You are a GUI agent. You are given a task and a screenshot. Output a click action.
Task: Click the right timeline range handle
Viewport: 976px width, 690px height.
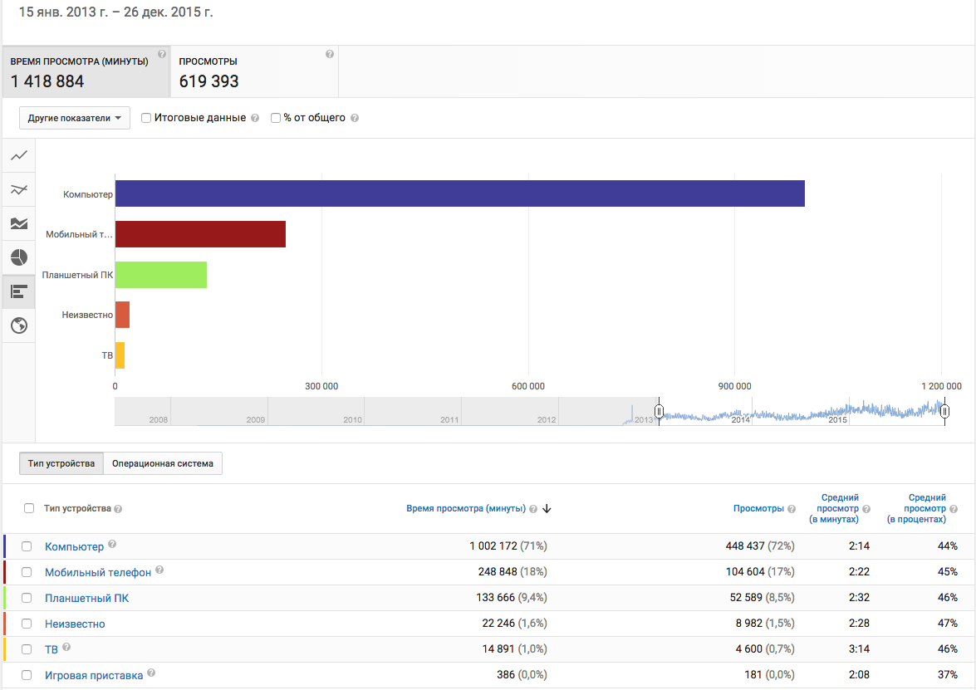tap(944, 411)
